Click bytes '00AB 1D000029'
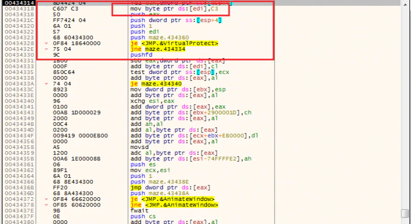This screenshot has width=411, height=224. (x=77, y=113)
